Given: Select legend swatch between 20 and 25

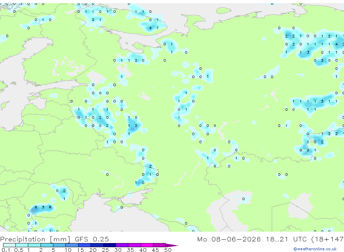Looking at the screenshot, I should point(97,245).
